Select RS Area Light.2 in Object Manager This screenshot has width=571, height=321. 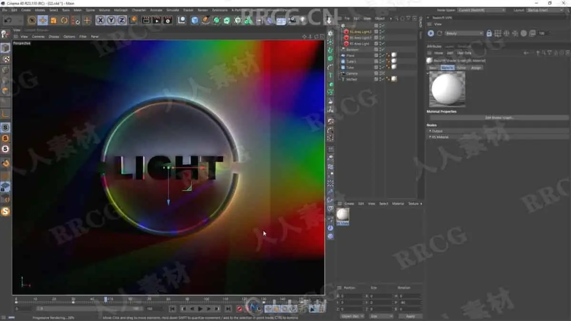pyautogui.click(x=360, y=32)
